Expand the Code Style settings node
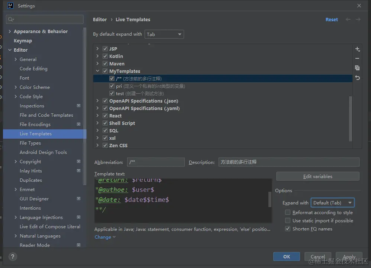This screenshot has height=268, width=371. (16, 96)
